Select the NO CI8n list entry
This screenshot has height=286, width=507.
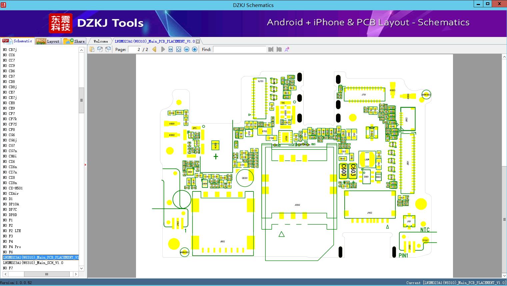10,183
